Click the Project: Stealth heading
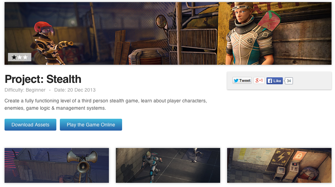This screenshot has height=187, width=335. [x=43, y=79]
